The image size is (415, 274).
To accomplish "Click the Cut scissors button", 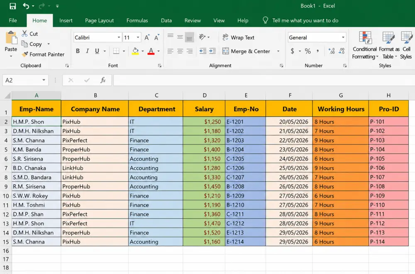I will [x=29, y=34].
